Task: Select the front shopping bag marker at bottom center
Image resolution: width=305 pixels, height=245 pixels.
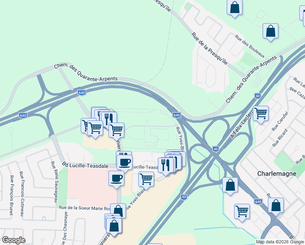Action: [x=114, y=227]
